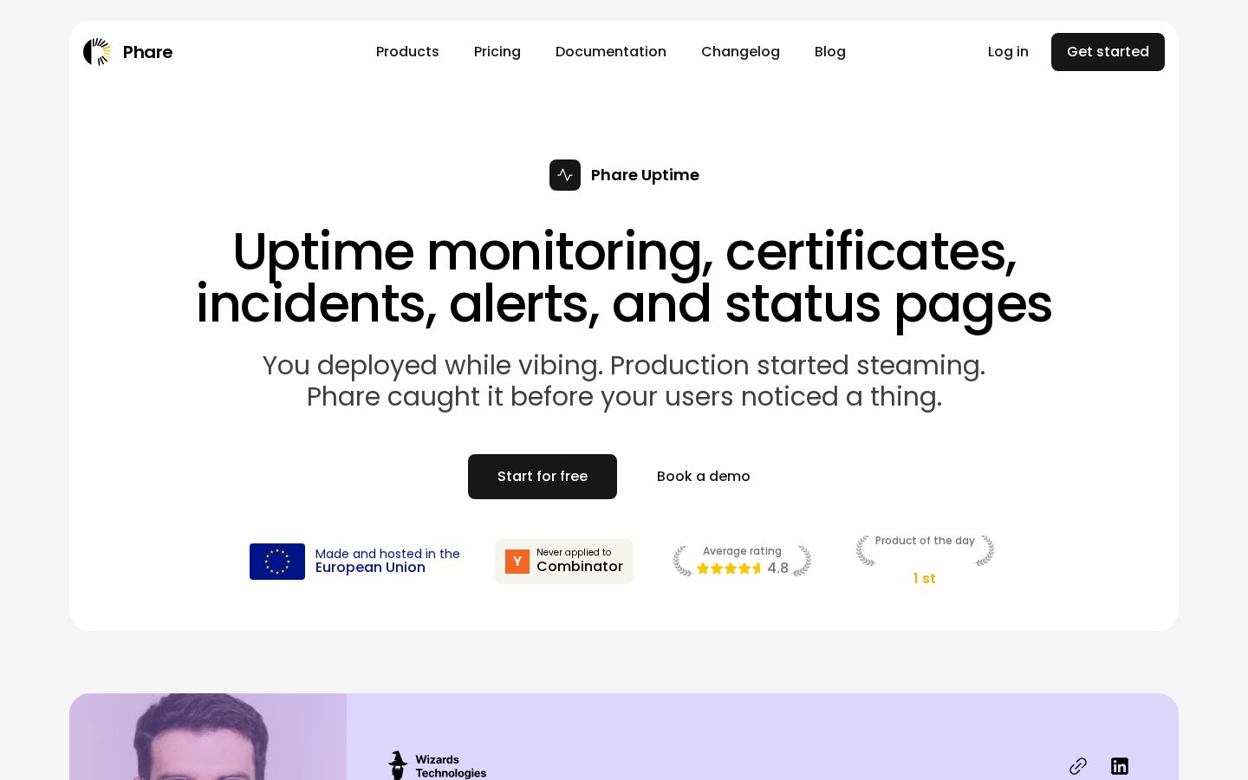Viewport: 1248px width, 780px height.
Task: Click the Product of the day badge
Action: coord(925,560)
